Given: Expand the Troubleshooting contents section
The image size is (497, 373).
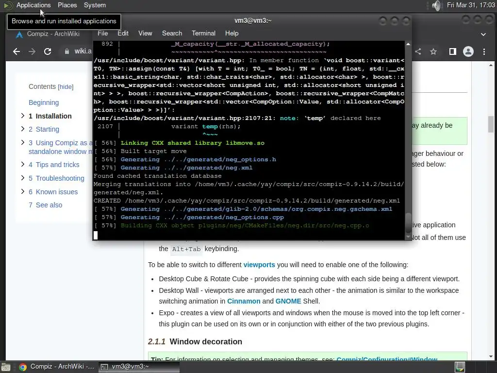Looking at the screenshot, I should coord(22,178).
